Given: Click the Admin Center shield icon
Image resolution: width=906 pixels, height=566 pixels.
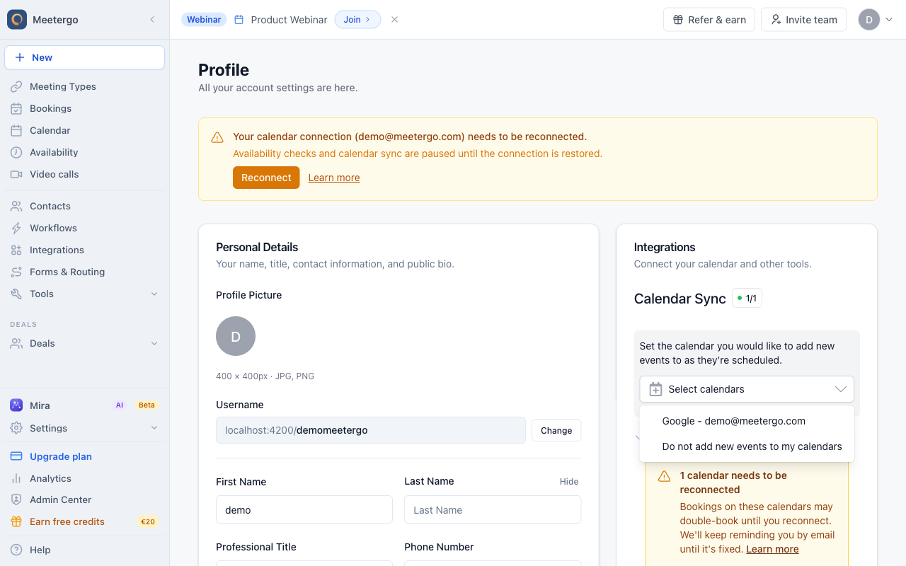Looking at the screenshot, I should coord(16,499).
